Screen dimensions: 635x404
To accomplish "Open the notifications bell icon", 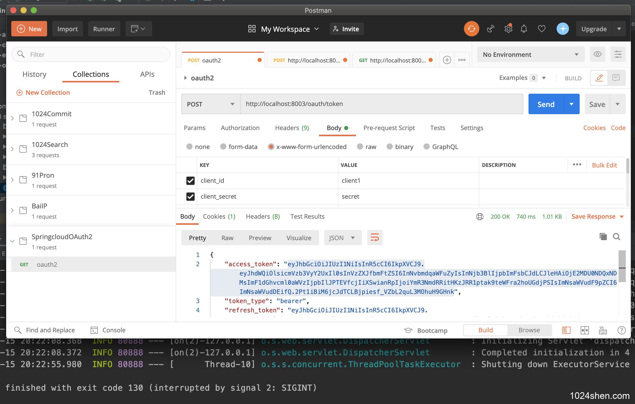I will coord(524,29).
